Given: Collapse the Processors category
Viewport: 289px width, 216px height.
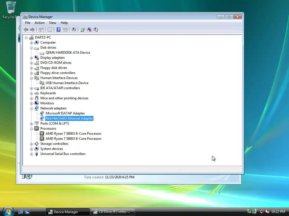Looking at the screenshot, I should [x=32, y=129].
